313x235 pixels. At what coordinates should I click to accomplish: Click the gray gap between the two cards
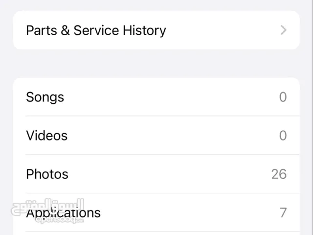click(156, 63)
